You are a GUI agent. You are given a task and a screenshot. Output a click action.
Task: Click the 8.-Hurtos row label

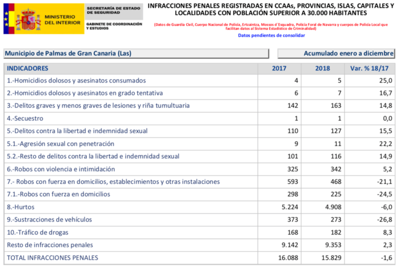pos(22,207)
